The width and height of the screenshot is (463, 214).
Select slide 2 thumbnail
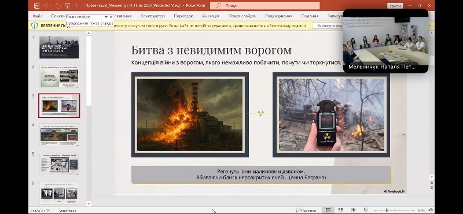click(x=59, y=76)
